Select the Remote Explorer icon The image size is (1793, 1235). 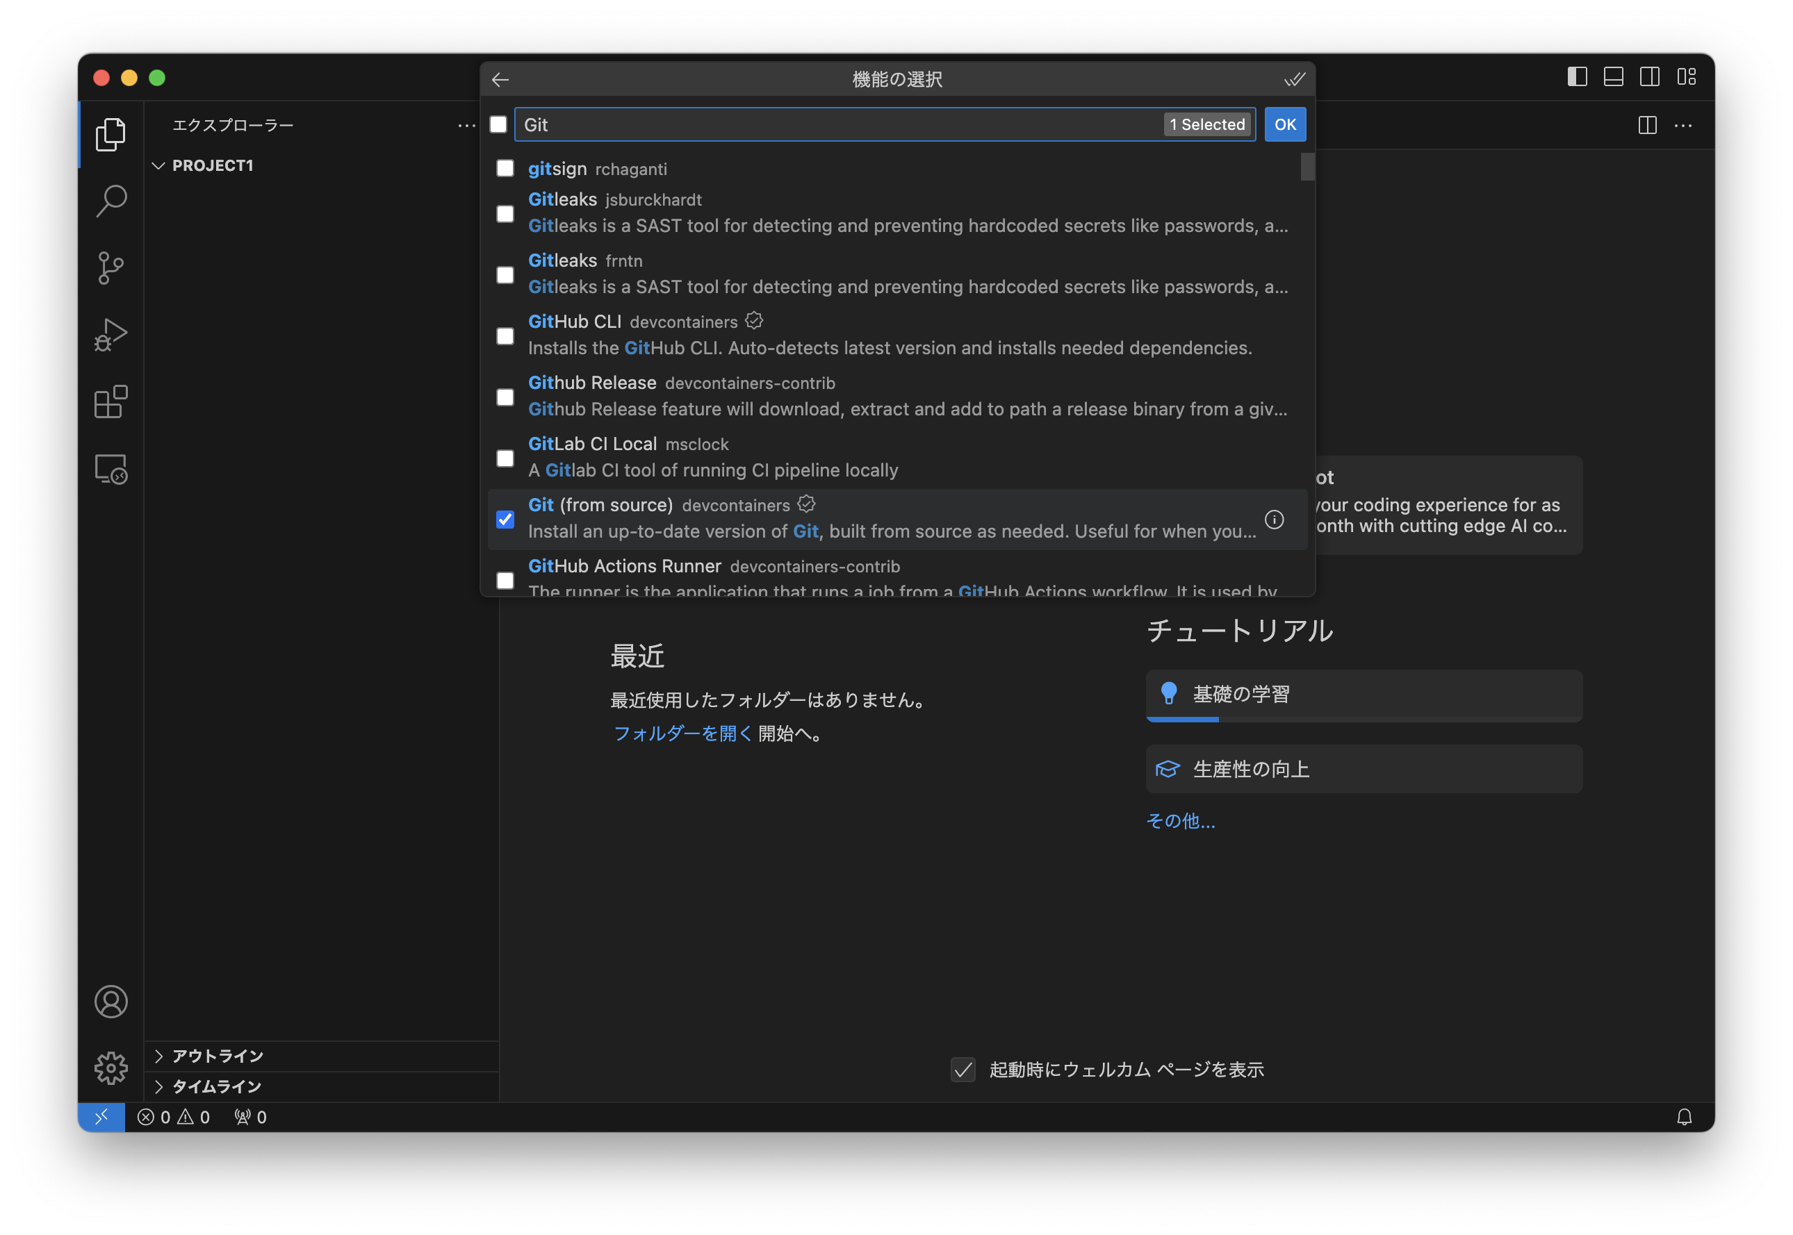pos(110,469)
